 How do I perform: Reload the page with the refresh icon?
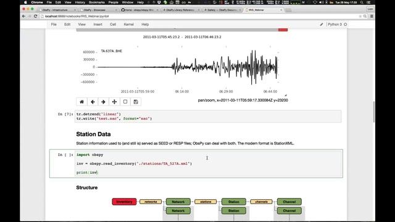coord(35,16)
